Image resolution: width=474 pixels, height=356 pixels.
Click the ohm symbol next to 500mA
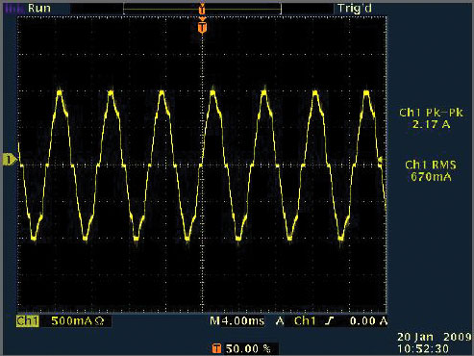pos(99,320)
